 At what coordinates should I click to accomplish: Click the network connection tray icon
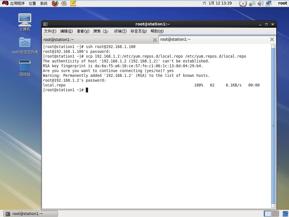pos(252,3)
